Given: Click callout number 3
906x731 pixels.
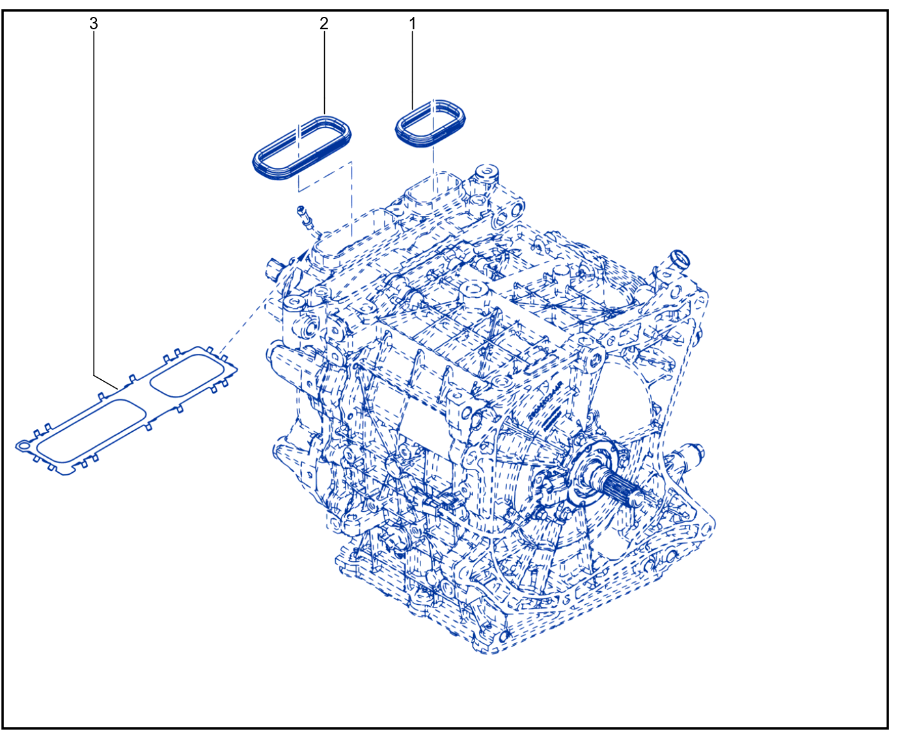Looking at the screenshot, I should (94, 23).
